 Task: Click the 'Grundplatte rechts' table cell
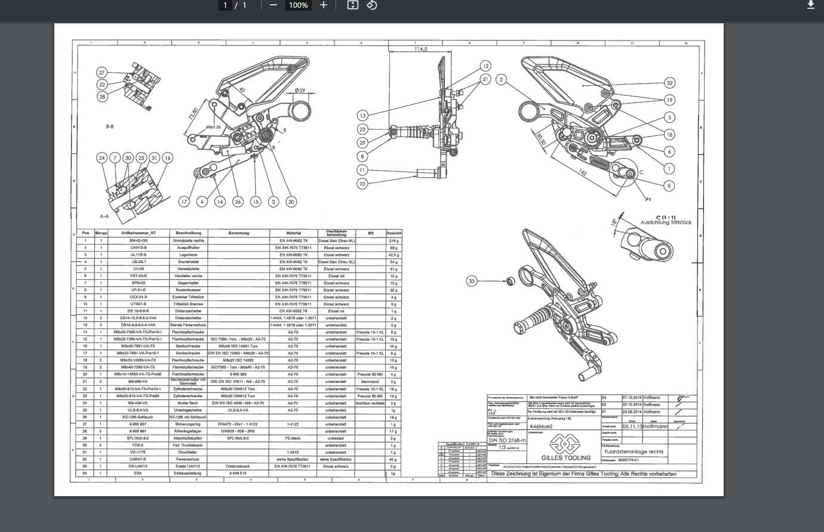(189, 240)
